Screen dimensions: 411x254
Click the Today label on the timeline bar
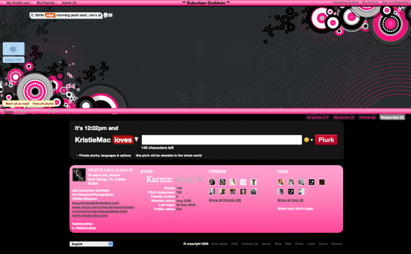(9, 112)
